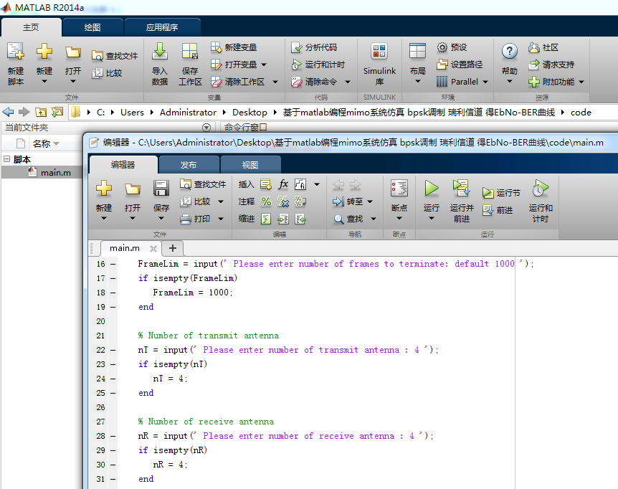Image resolution: width=618 pixels, height=489 pixels.
Task: Click the up-one-folder icon in address bar
Action: 41,113
